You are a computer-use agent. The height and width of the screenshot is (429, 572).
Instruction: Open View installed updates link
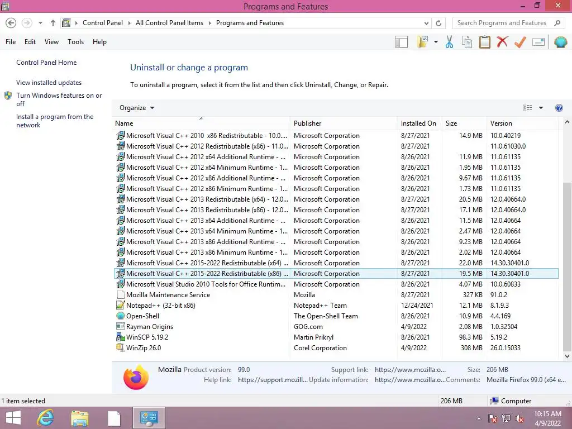[x=49, y=83]
